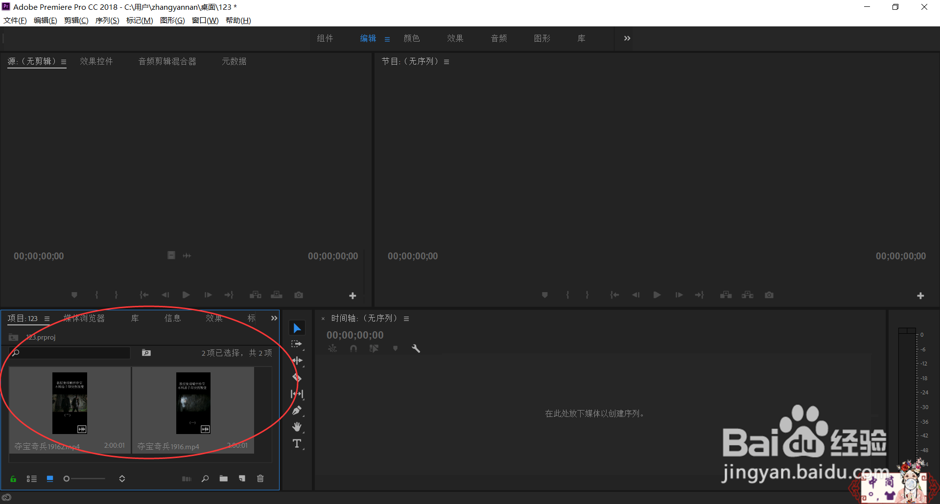Go to Out point in program monitor
The height and width of the screenshot is (504, 940).
(x=700, y=295)
